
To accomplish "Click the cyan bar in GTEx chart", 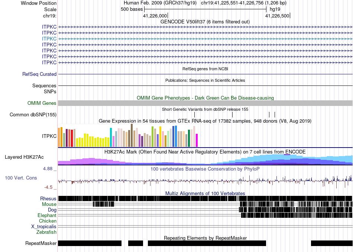I will [111, 138].
